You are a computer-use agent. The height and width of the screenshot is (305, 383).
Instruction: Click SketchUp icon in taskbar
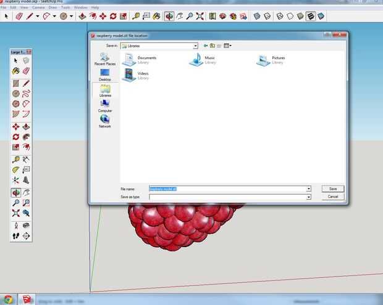point(27,299)
